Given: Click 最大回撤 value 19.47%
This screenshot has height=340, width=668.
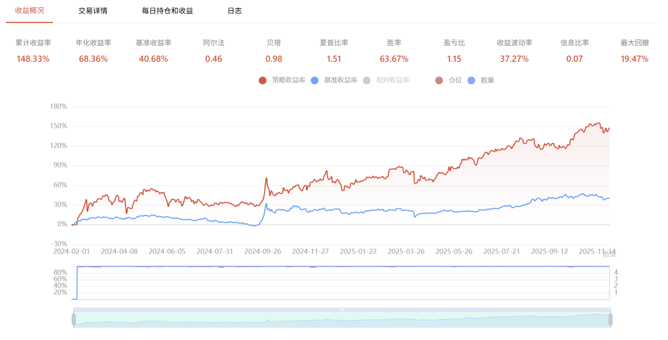Looking at the screenshot, I should [634, 59].
